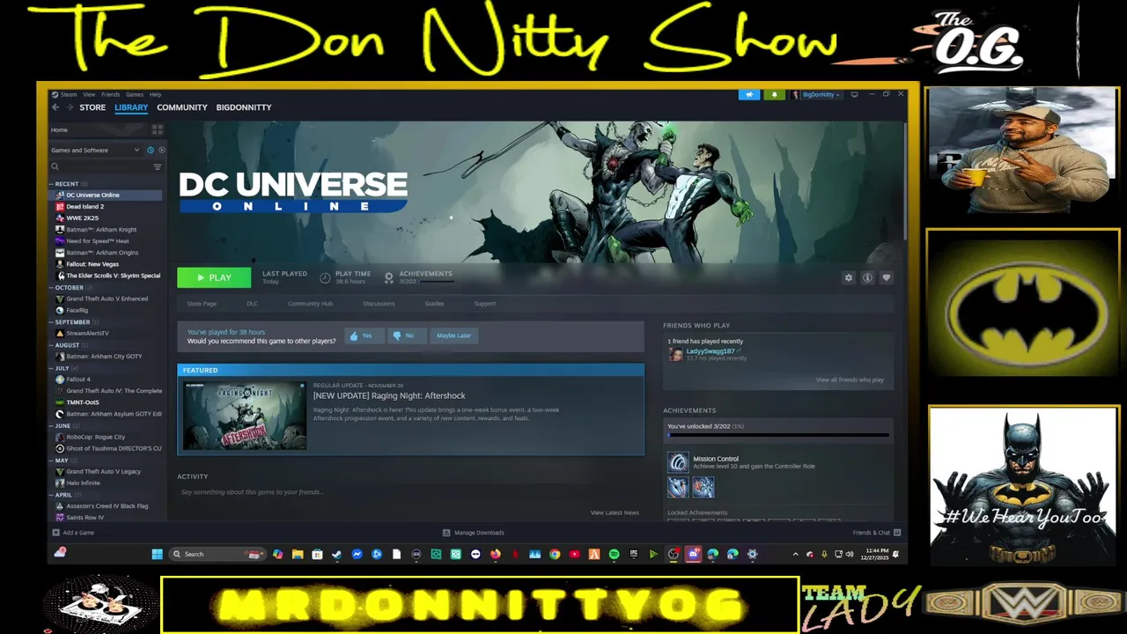
Task: Enter Big Picture mode via monitor icon
Action: coord(854,94)
